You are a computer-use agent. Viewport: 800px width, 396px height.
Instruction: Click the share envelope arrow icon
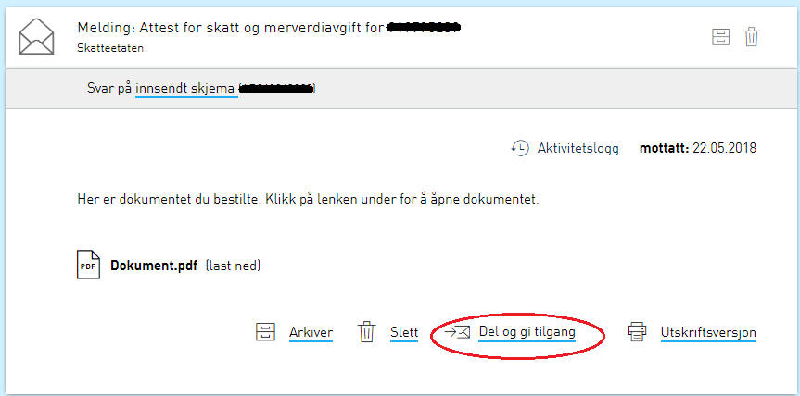(x=457, y=332)
